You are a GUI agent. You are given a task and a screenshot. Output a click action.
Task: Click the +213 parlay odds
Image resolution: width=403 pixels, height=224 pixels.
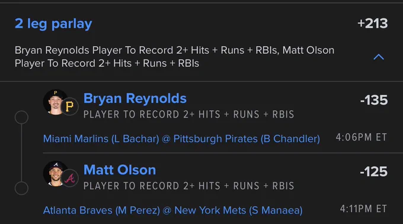(372, 23)
